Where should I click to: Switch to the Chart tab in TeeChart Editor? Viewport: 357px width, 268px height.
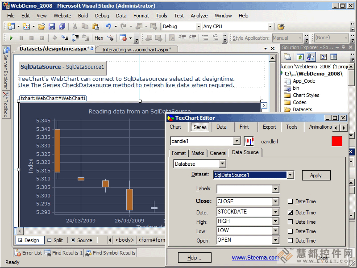[175, 127]
